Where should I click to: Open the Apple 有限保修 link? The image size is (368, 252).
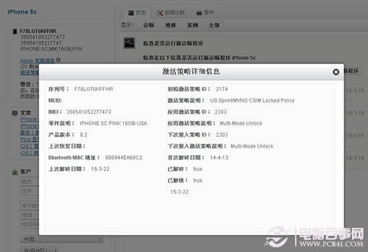pyautogui.click(x=37, y=61)
